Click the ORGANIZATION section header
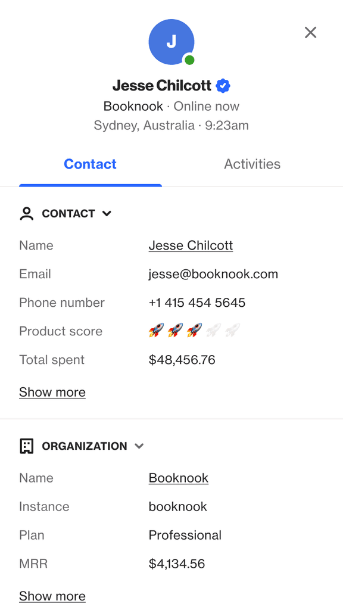 (x=85, y=446)
